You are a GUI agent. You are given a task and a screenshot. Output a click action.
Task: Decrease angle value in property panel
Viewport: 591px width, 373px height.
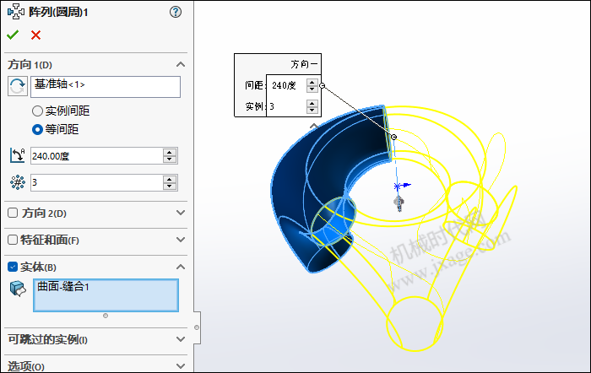click(170, 159)
